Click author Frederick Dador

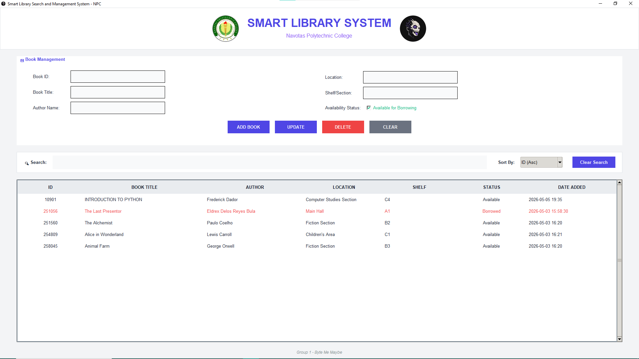(x=222, y=199)
